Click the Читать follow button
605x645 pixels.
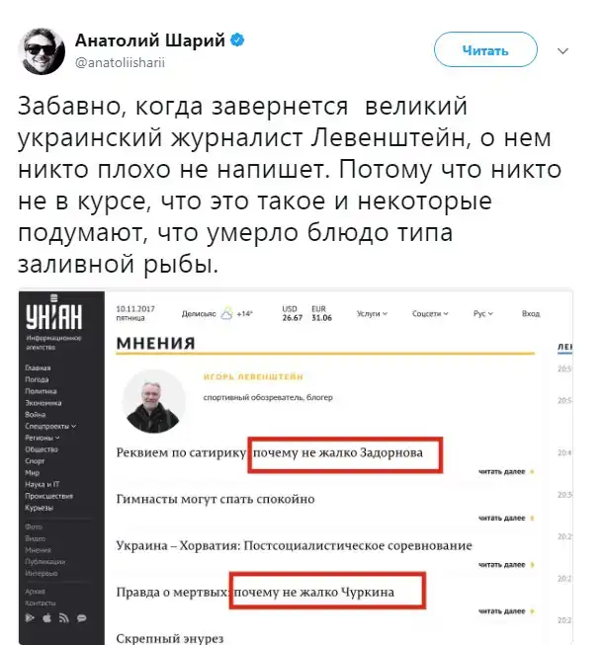tap(485, 49)
